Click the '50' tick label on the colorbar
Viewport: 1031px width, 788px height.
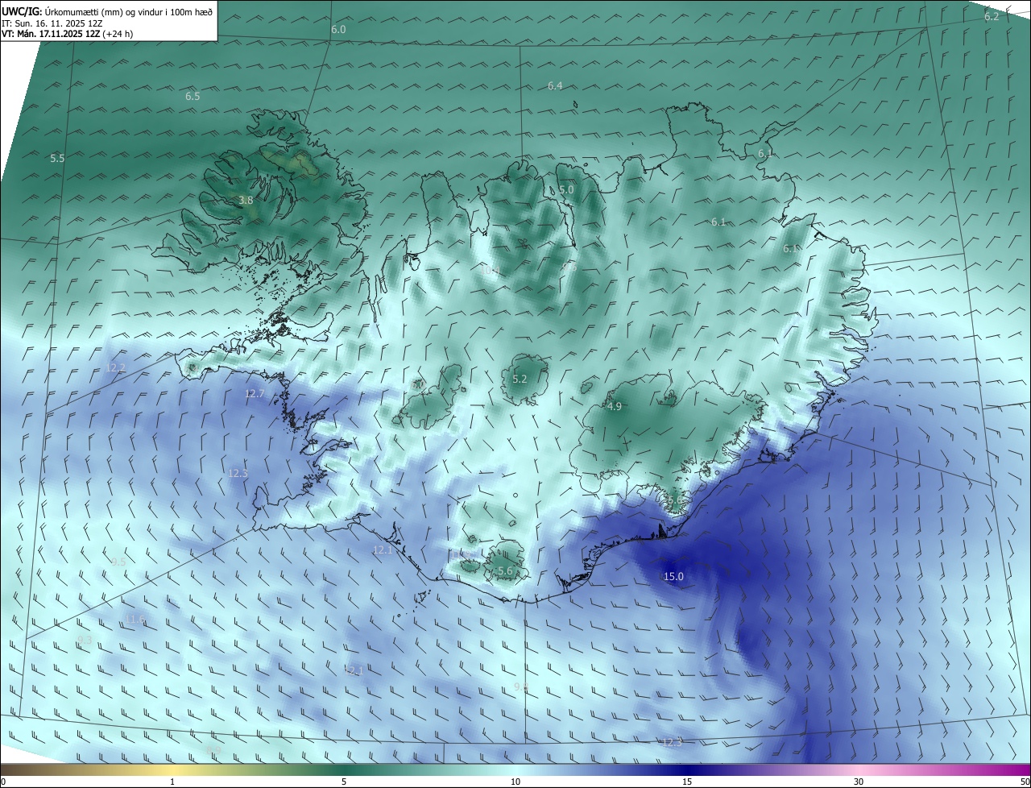(x=1025, y=782)
